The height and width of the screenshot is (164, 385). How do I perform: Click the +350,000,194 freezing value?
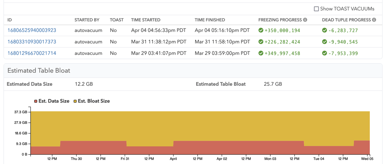tap(282, 31)
